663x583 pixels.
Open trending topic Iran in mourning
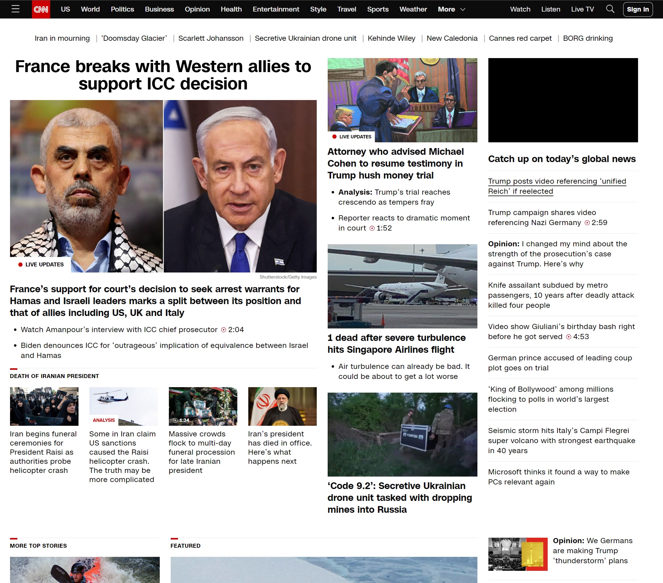[x=62, y=38]
